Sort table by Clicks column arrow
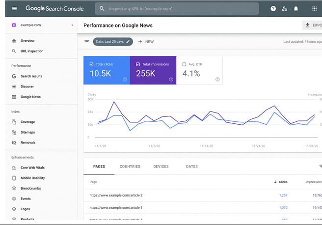 tap(275, 182)
